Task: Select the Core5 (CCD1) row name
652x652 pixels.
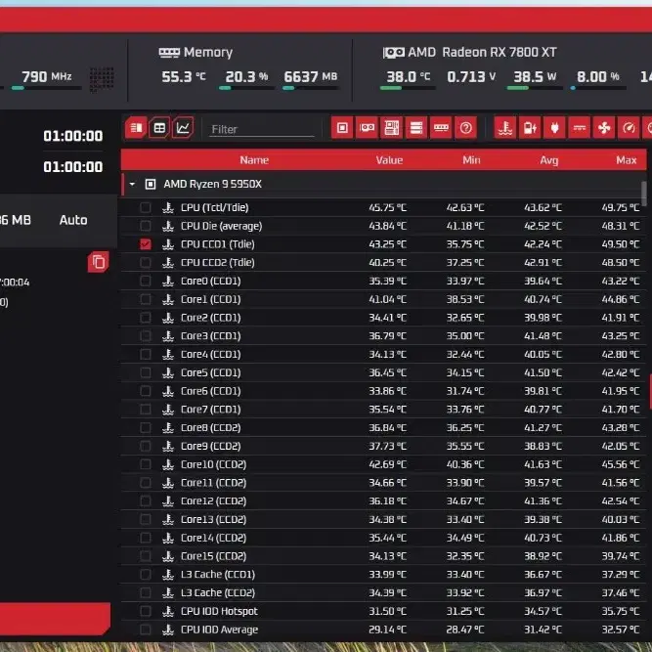Action: tap(211, 372)
